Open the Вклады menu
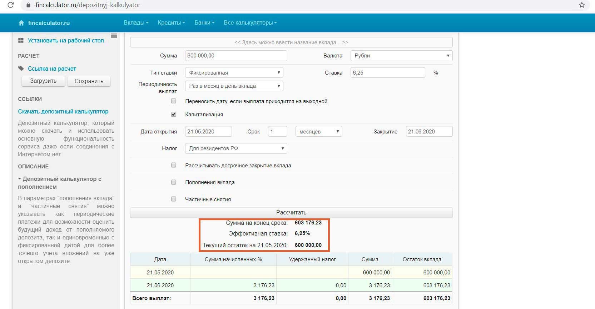Image resolution: width=595 pixels, height=309 pixels. (x=136, y=22)
